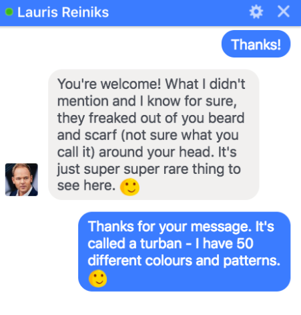Select the 'Thanks!' sent message bubble
The height and width of the screenshot is (315, 301).
point(256,44)
